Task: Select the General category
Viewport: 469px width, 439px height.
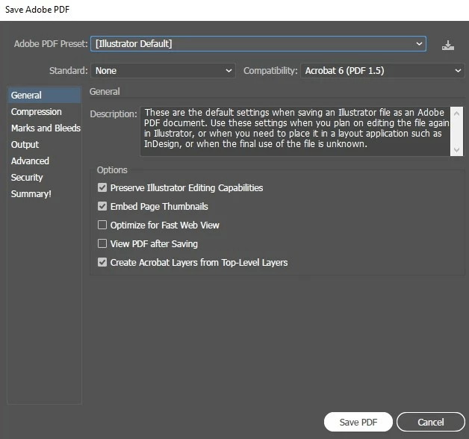Action: [x=44, y=95]
